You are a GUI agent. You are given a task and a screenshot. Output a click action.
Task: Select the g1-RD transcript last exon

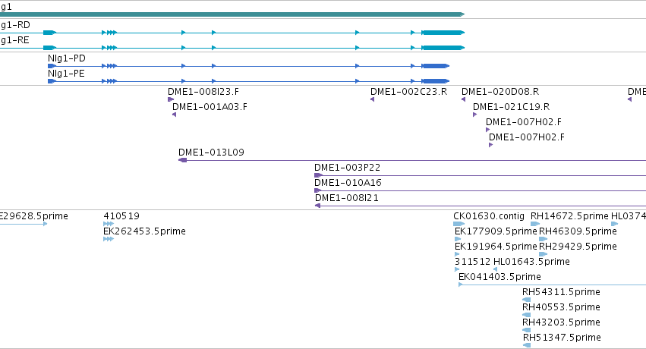point(443,33)
